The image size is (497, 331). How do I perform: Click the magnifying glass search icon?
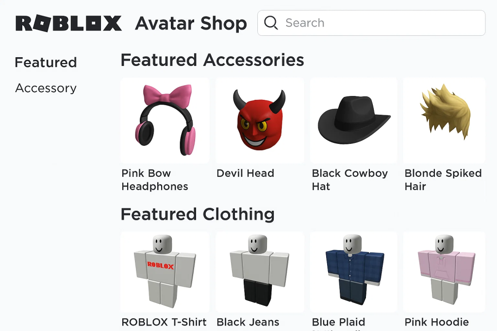271,23
